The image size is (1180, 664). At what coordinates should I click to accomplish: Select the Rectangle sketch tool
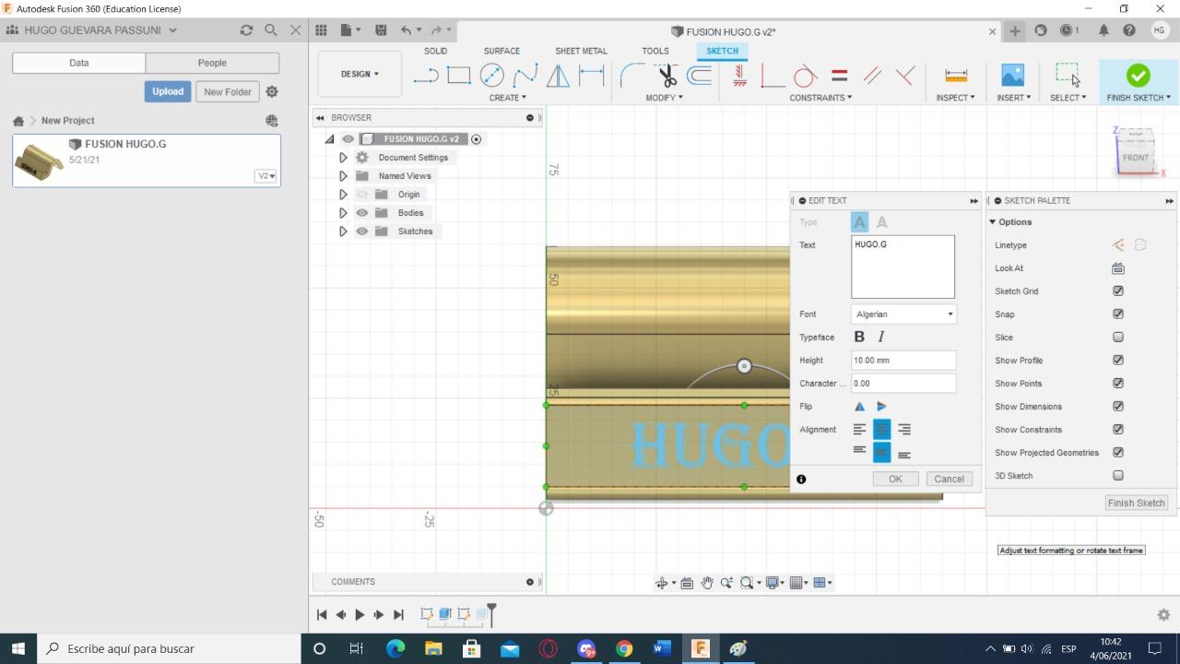(x=458, y=76)
